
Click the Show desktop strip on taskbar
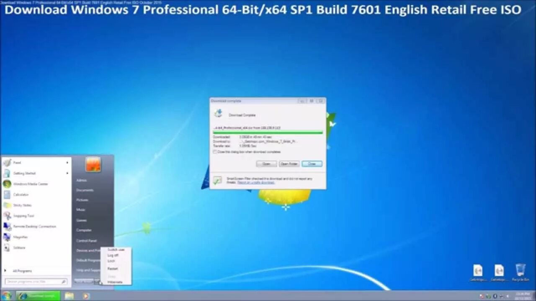pos(533,296)
